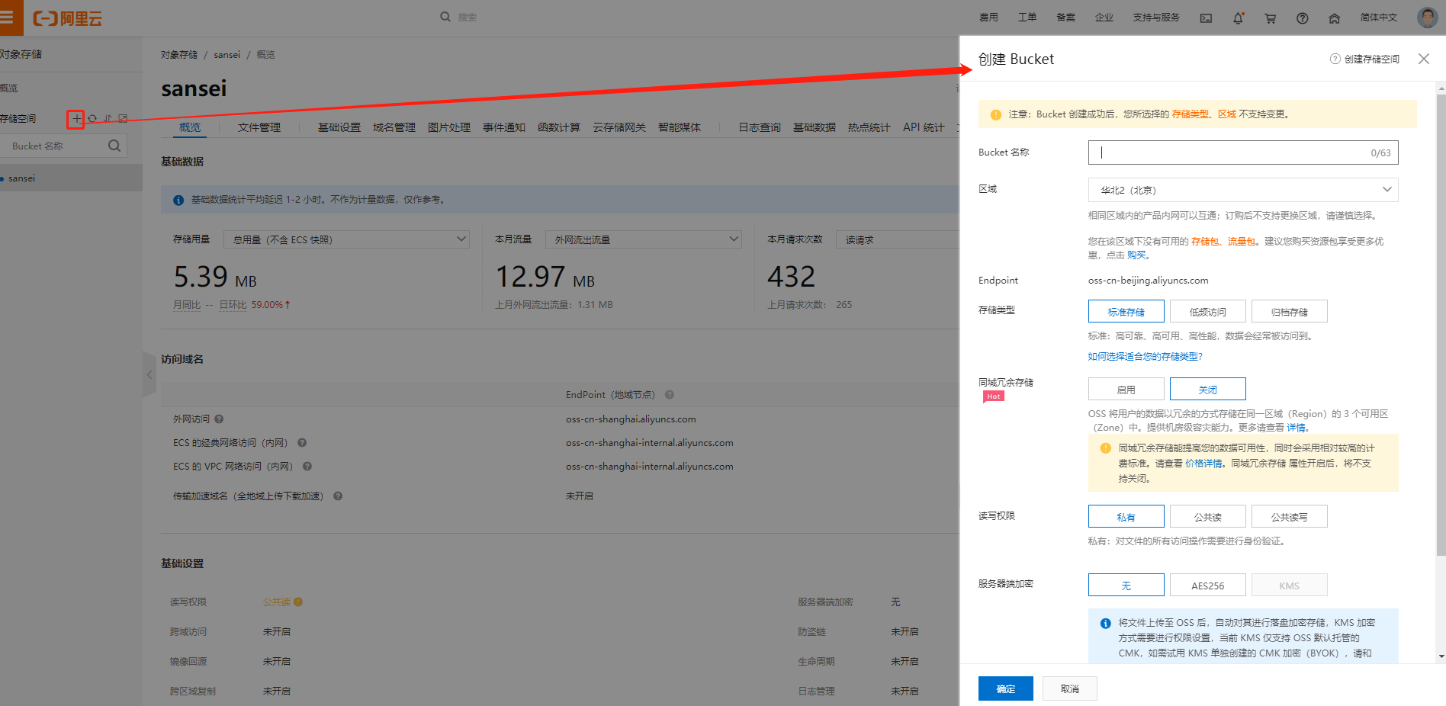The height and width of the screenshot is (706, 1446).
Task: Open the 基础设置 tab
Action: click(x=339, y=127)
